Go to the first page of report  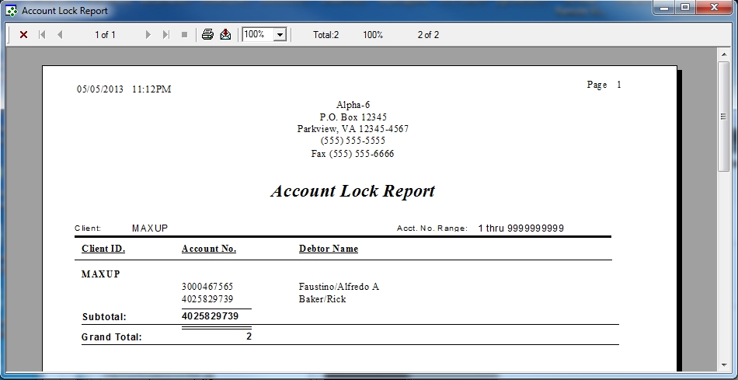point(42,35)
